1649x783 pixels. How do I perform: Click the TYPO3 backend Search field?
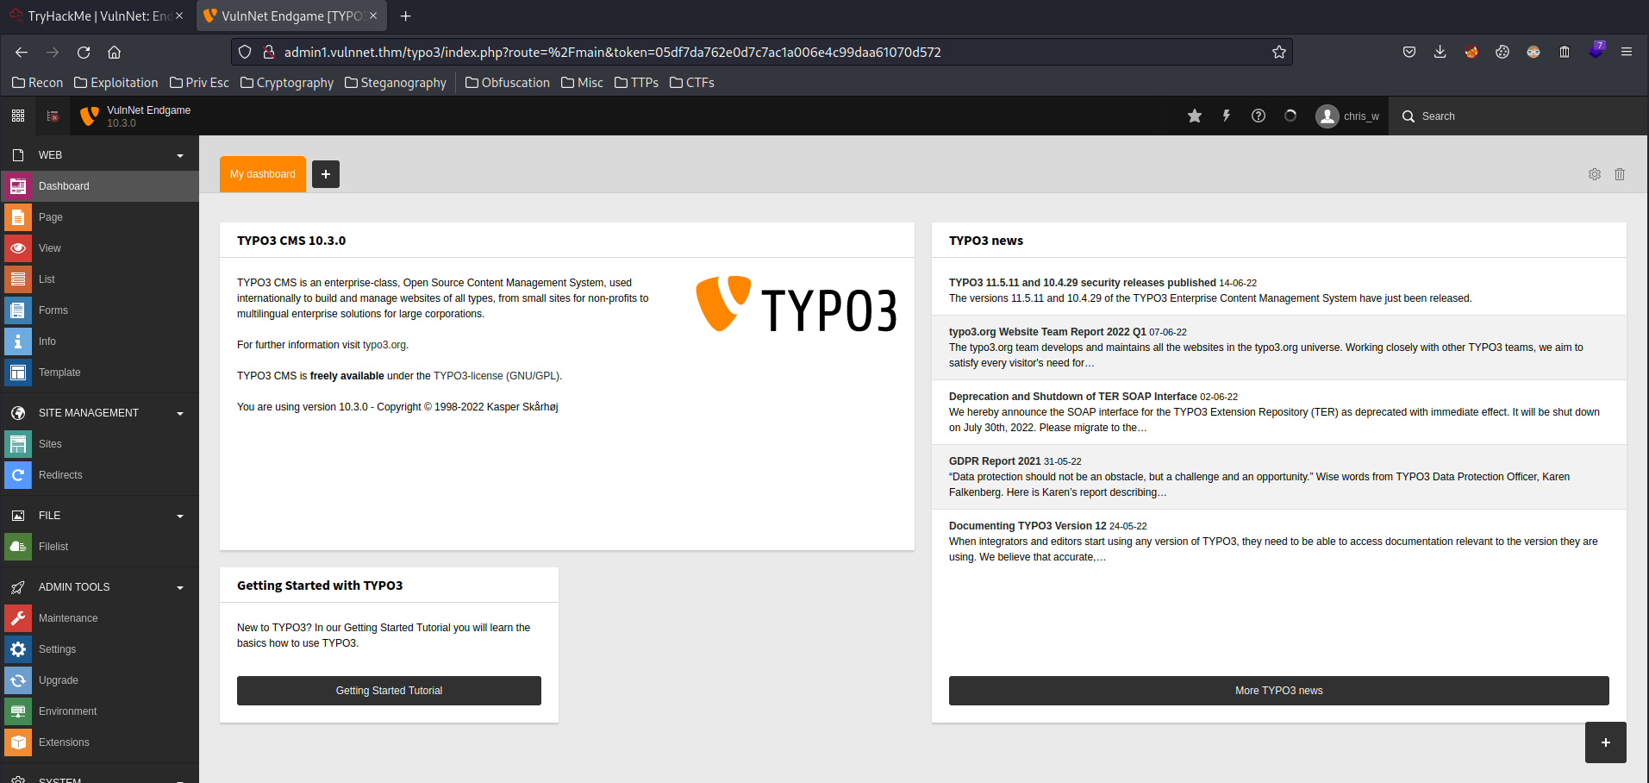1517,116
